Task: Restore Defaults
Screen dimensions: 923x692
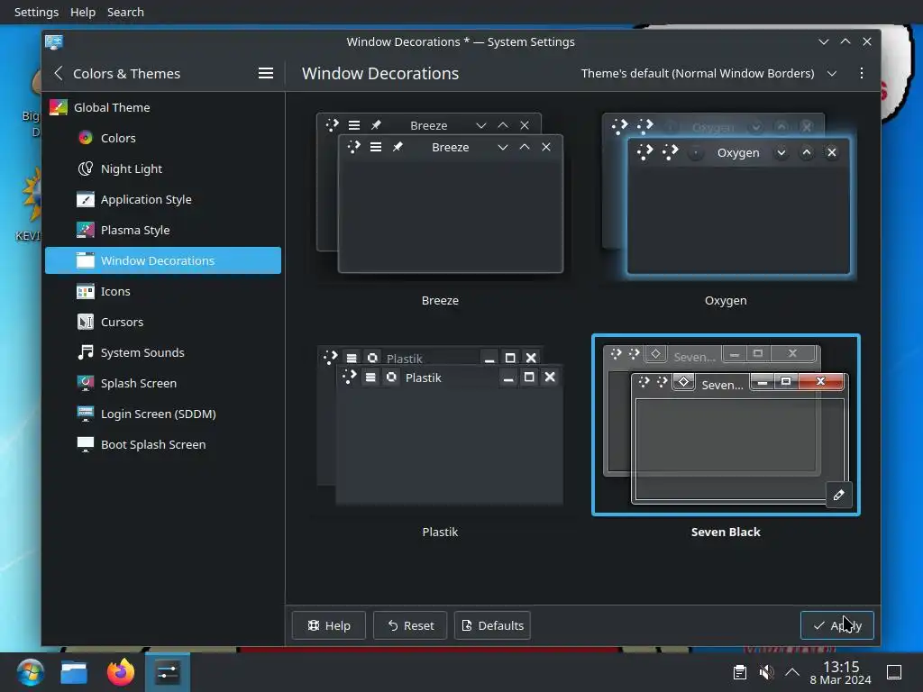Action: [492, 625]
